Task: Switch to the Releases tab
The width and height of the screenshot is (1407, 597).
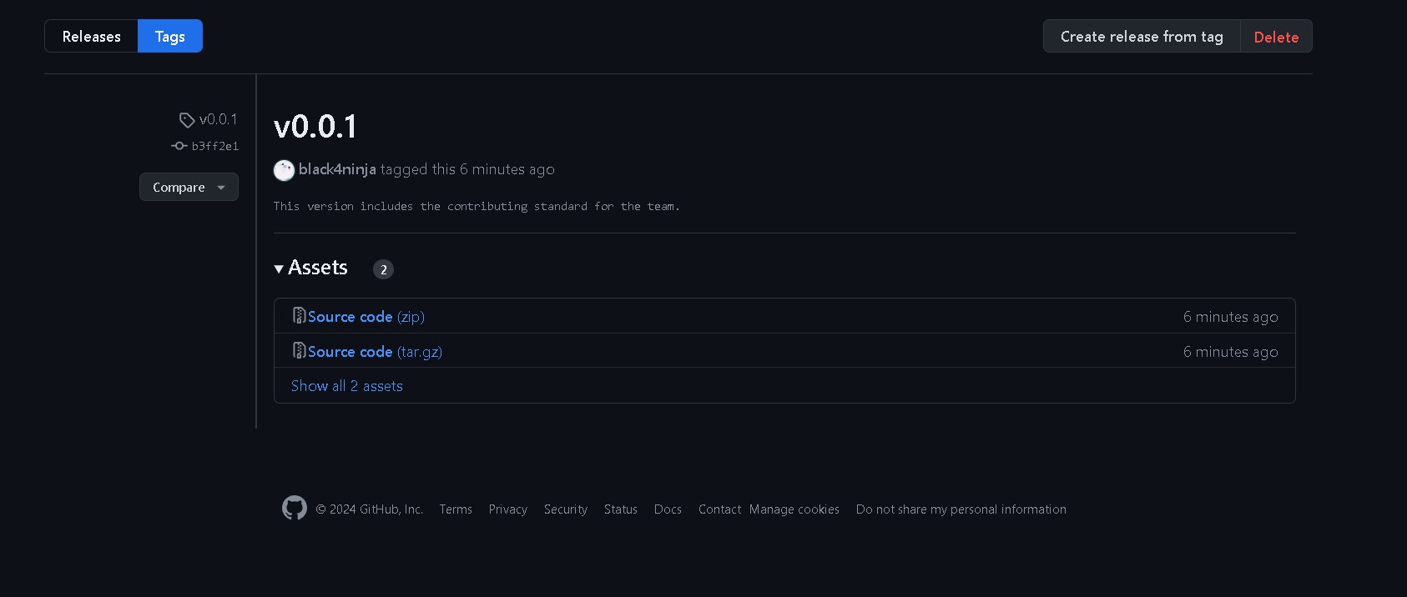Action: [x=92, y=37]
